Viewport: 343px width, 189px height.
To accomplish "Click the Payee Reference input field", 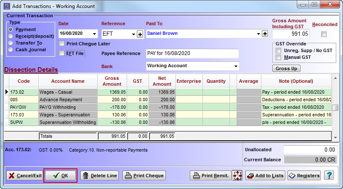I will [x=192, y=53].
